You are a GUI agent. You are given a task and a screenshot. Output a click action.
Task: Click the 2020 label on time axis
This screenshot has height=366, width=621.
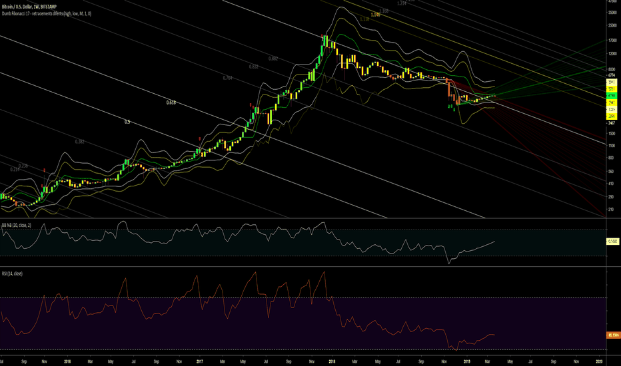pyautogui.click(x=599, y=361)
